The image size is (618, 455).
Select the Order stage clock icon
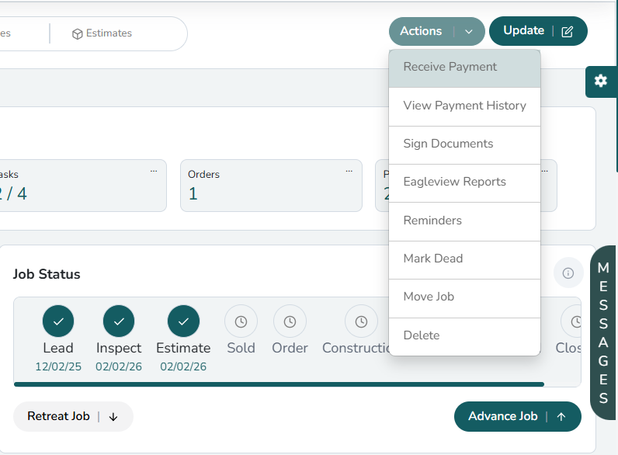pos(290,321)
